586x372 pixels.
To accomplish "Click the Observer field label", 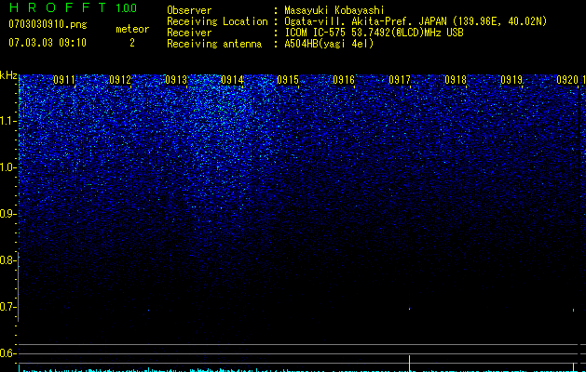I will 189,10.
